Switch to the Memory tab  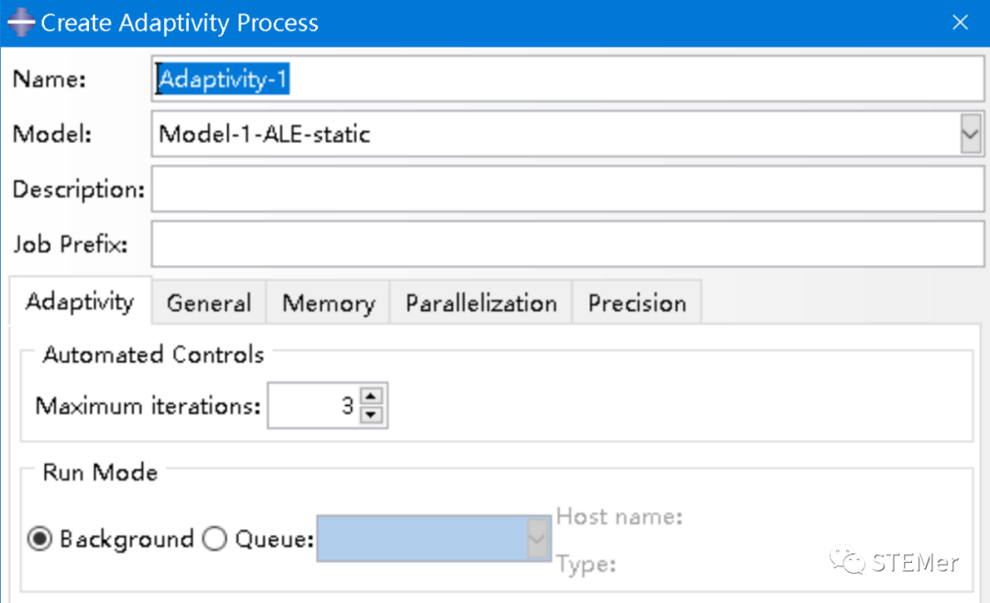(328, 303)
